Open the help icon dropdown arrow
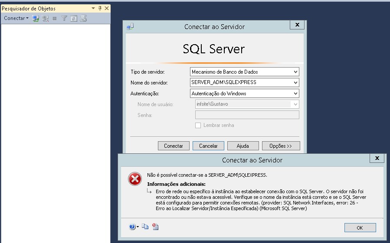Image resolution: width=390 pixels, height=243 pixels. 138,227
